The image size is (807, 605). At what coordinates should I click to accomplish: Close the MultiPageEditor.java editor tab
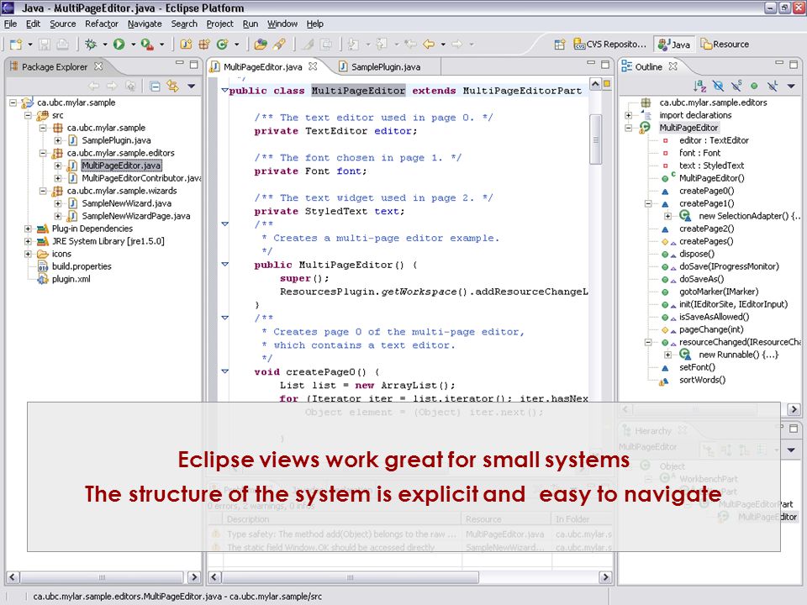[313, 66]
